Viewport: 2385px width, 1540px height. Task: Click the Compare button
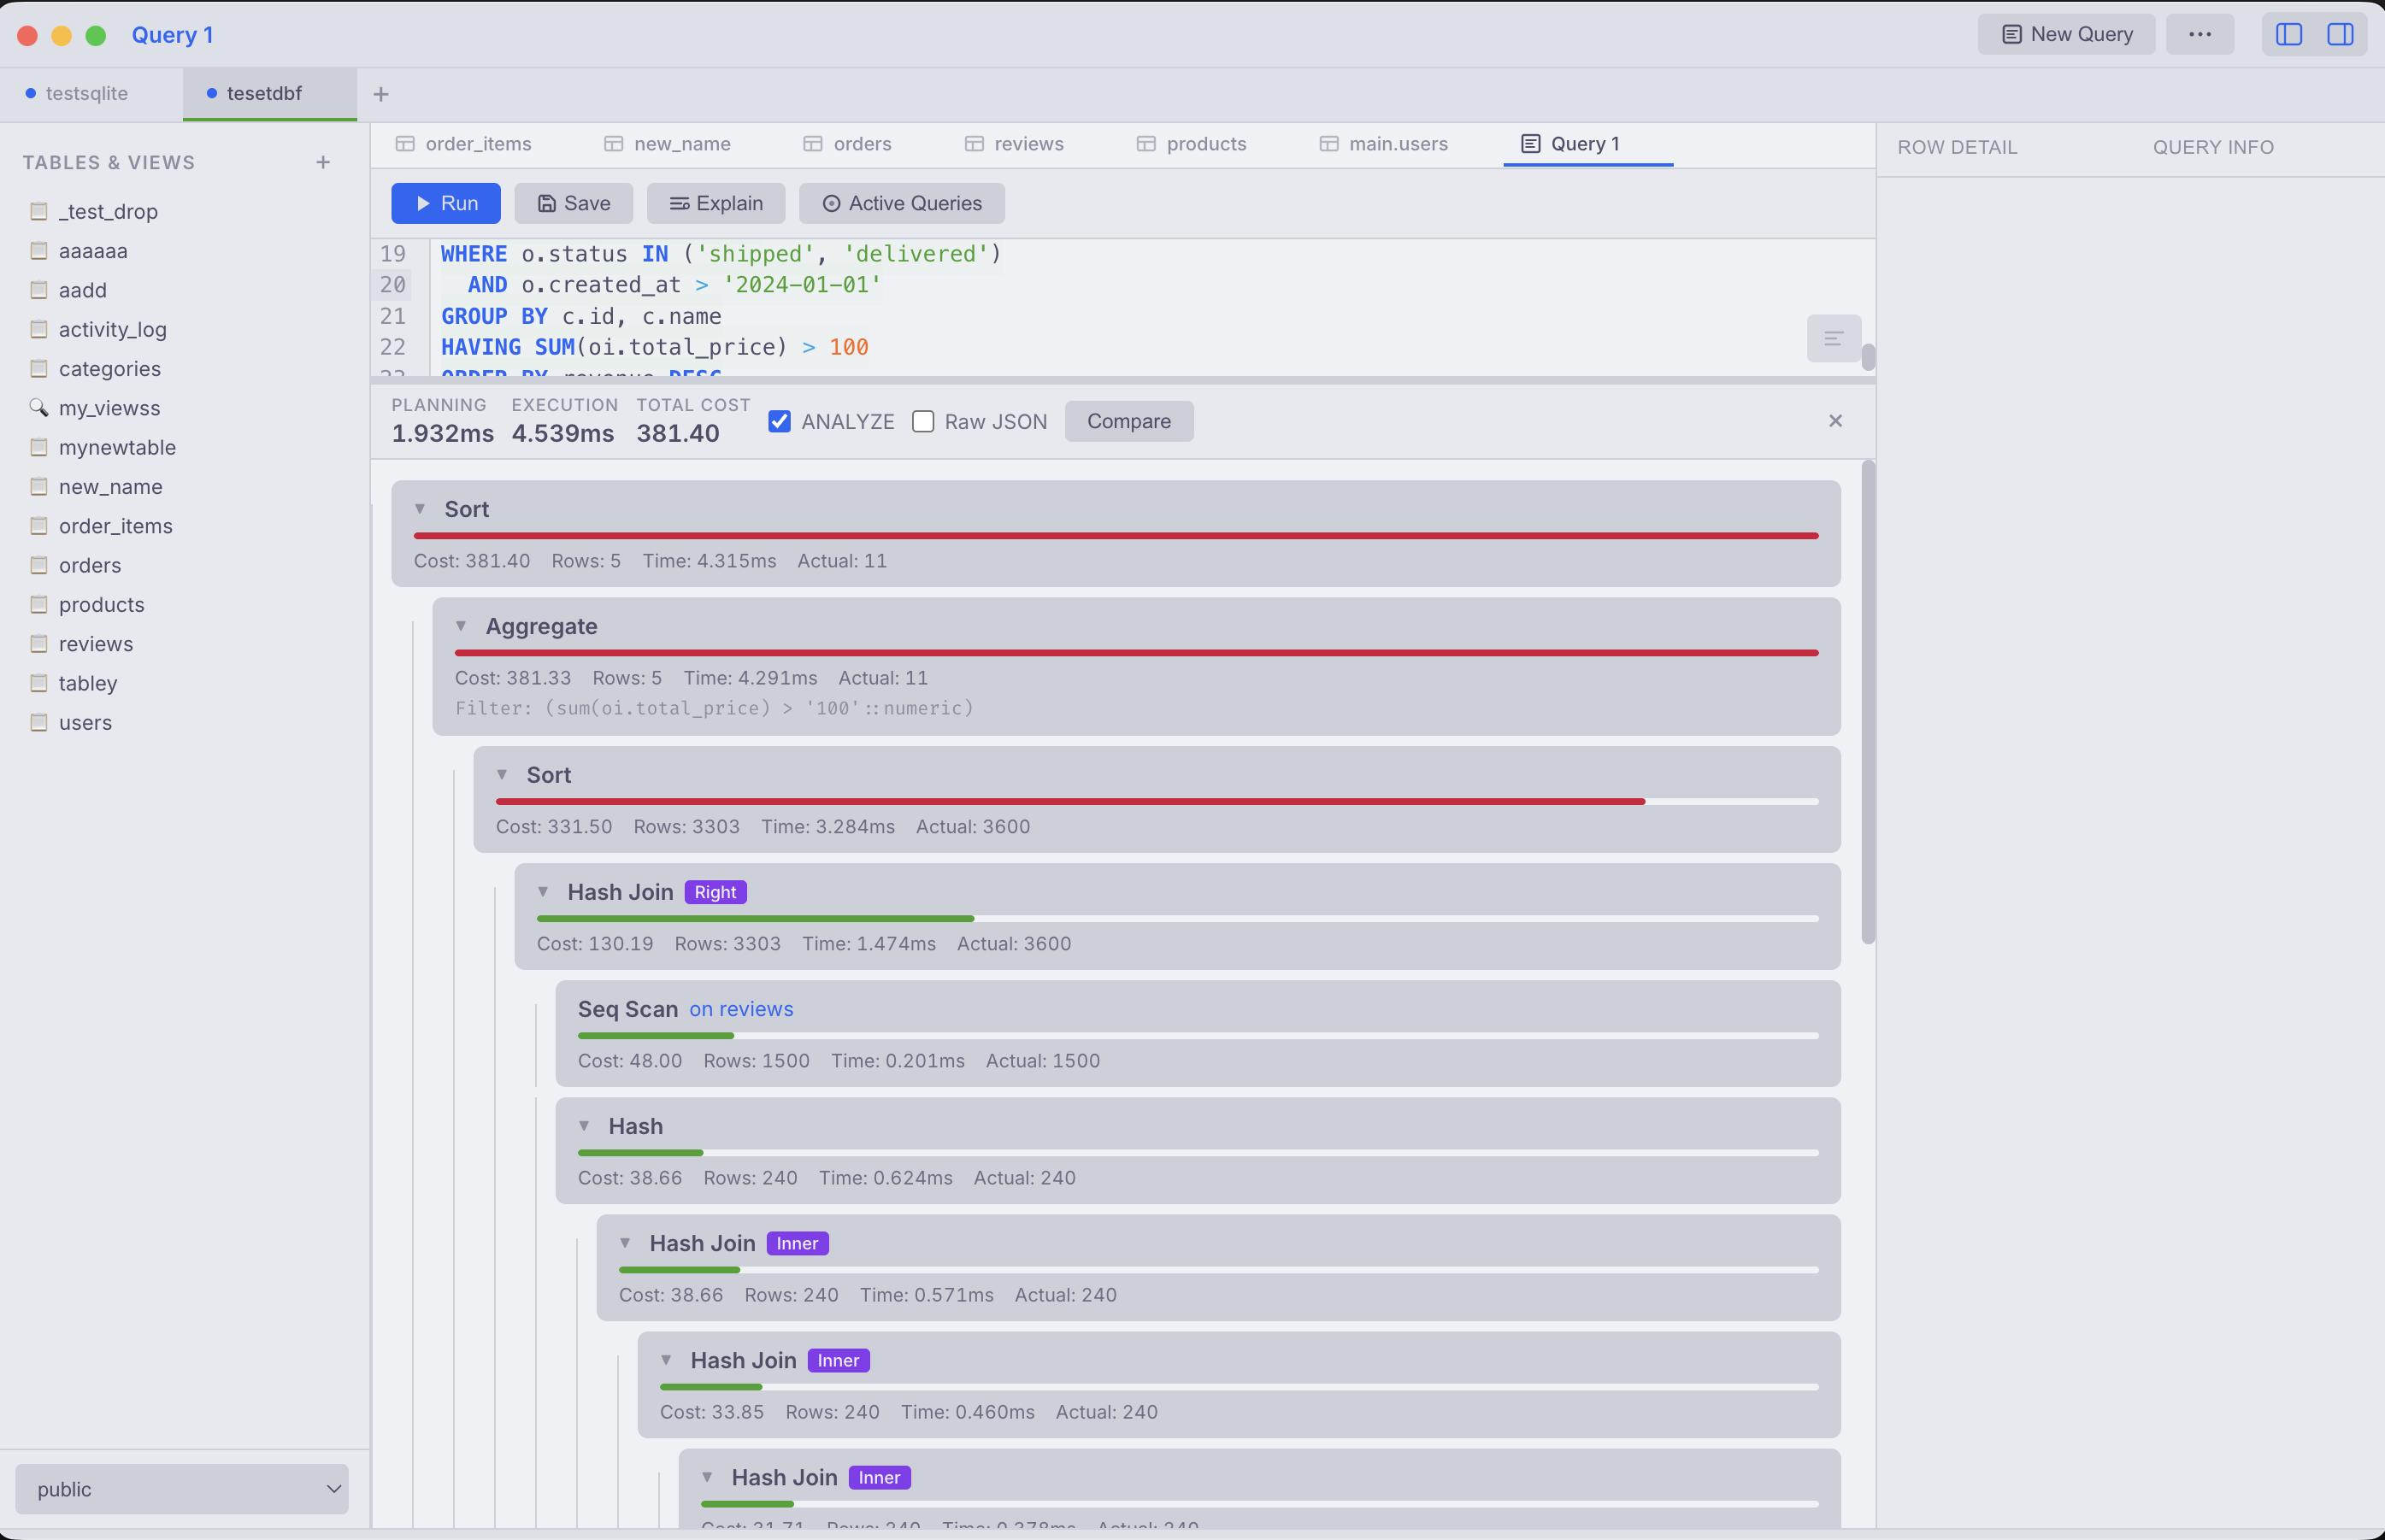click(1128, 421)
